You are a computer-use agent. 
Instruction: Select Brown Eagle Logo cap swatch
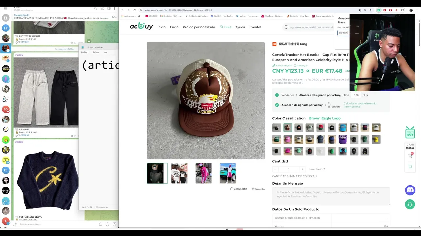click(287, 128)
